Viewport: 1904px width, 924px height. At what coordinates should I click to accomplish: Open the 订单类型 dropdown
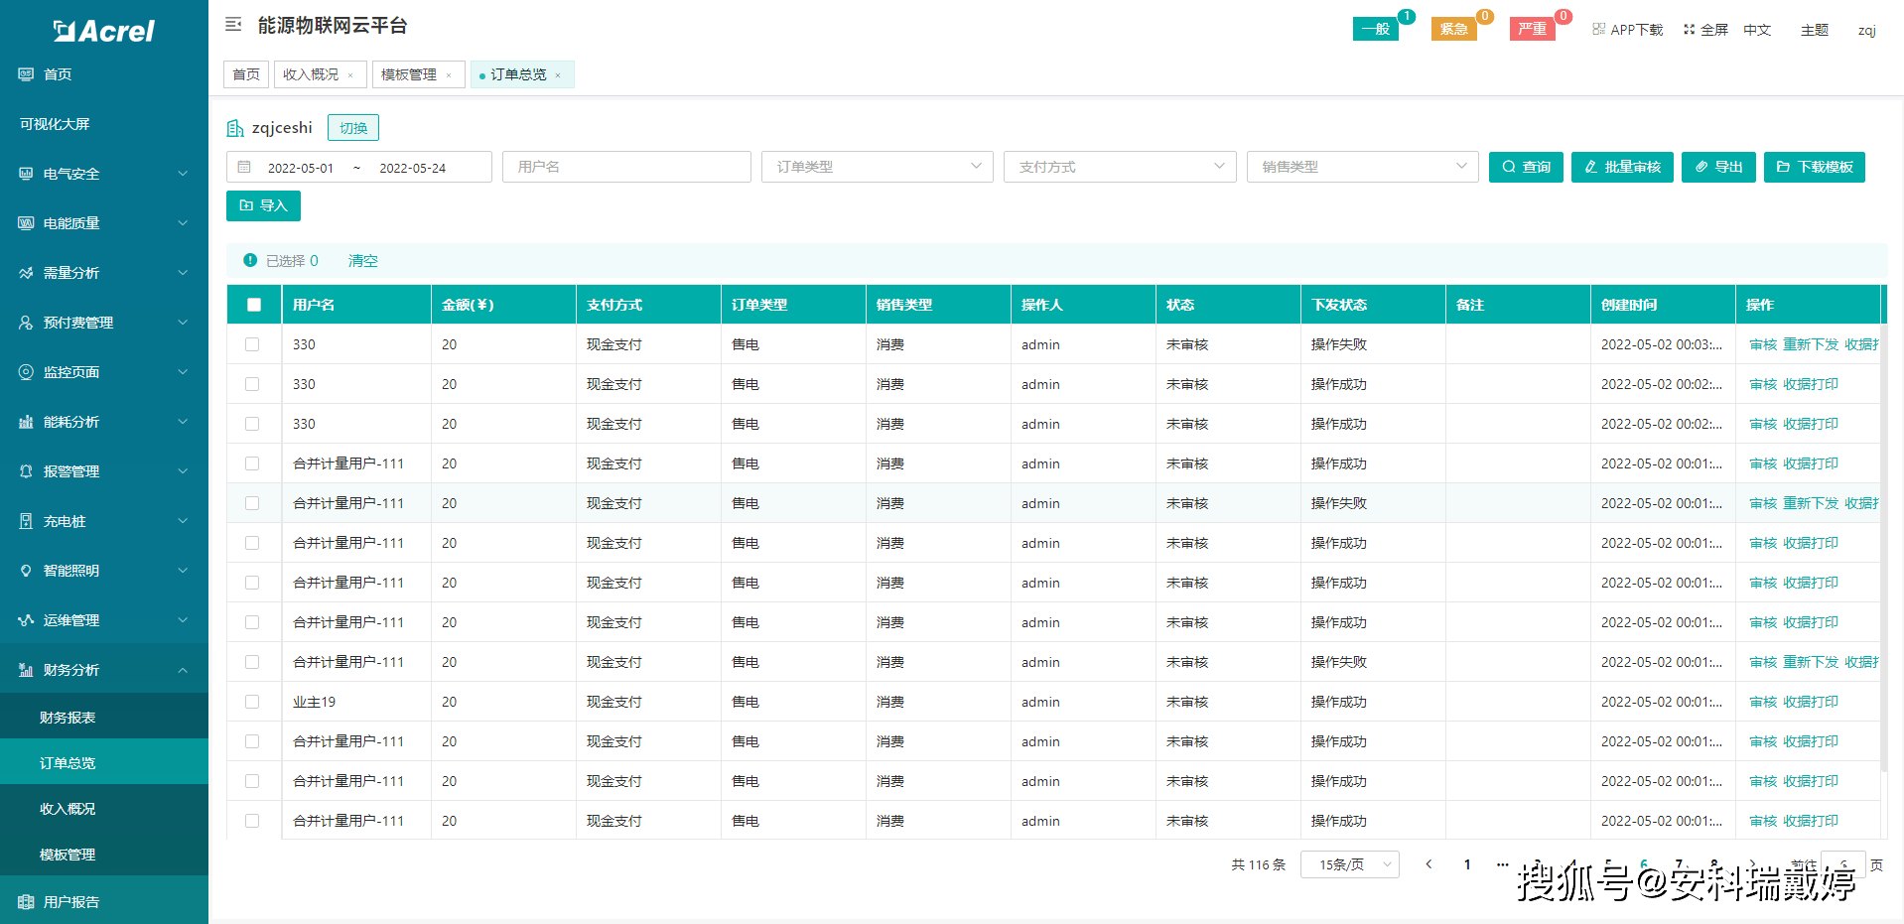[x=877, y=167]
